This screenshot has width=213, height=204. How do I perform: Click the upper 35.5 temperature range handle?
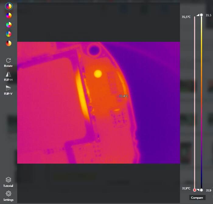pos(201,15)
